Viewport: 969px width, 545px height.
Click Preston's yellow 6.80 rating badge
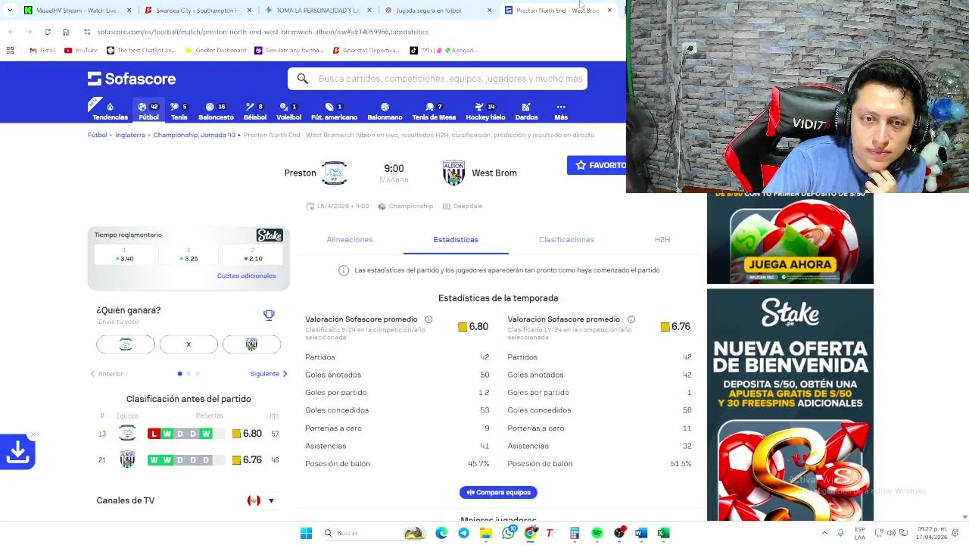(473, 326)
